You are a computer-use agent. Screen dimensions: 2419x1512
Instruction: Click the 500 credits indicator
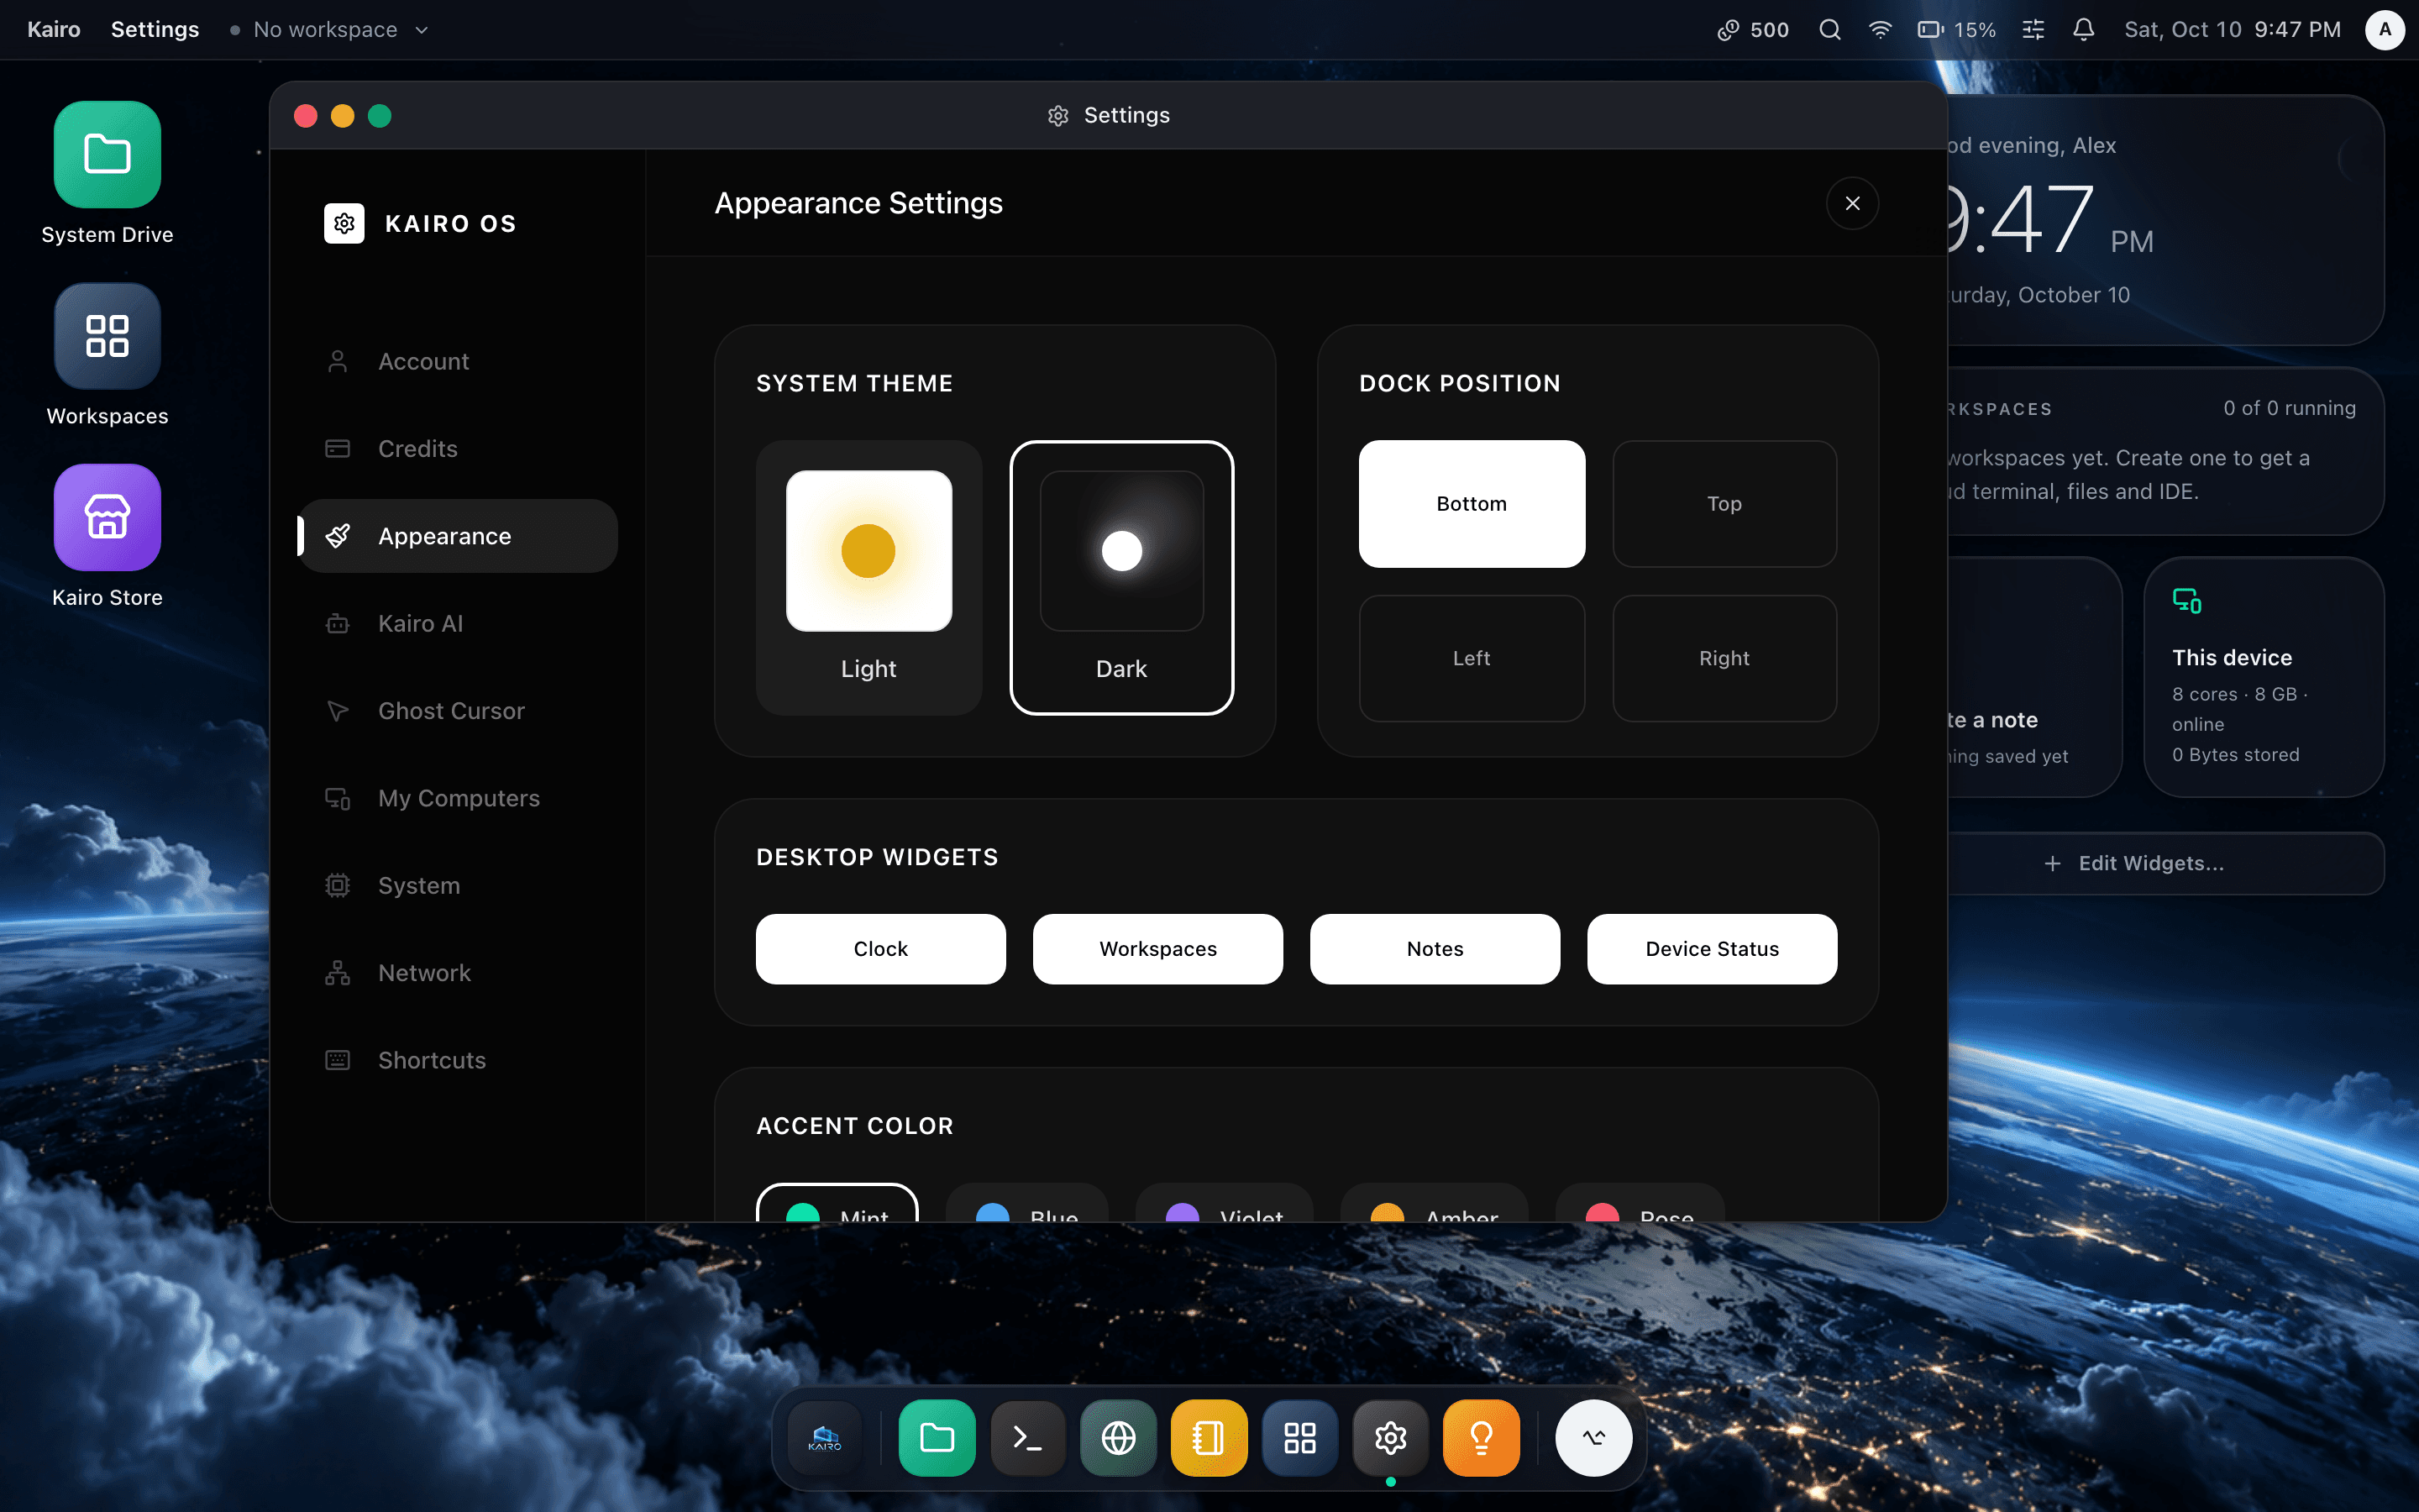pos(1753,29)
